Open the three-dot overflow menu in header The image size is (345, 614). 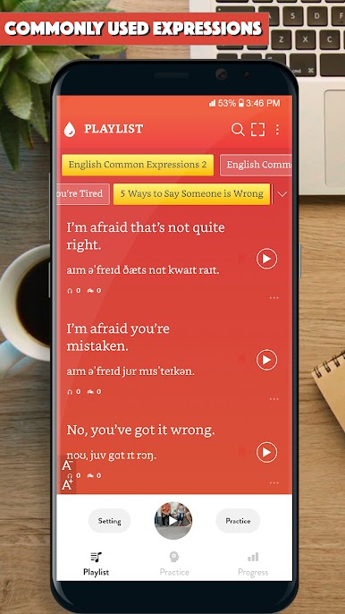(x=277, y=129)
